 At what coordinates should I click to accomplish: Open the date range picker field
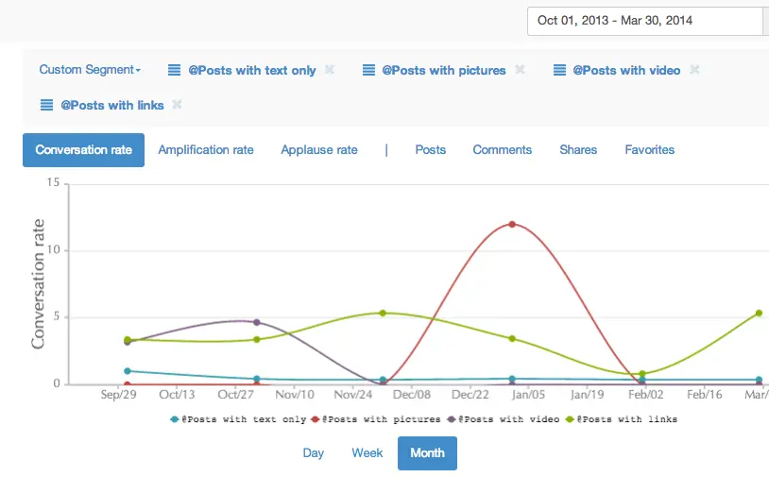644,20
